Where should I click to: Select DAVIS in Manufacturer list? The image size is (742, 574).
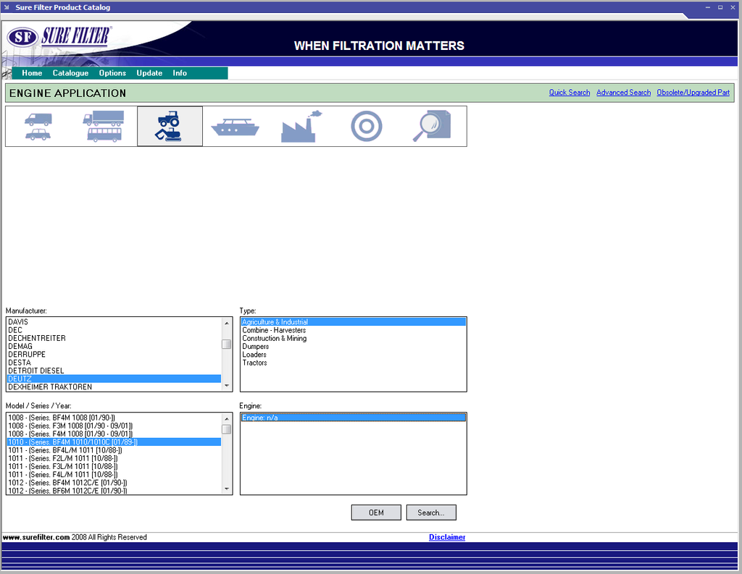tap(114, 322)
